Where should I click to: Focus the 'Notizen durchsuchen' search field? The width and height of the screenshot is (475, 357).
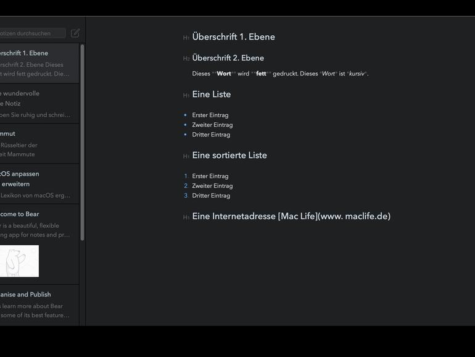pos(32,33)
